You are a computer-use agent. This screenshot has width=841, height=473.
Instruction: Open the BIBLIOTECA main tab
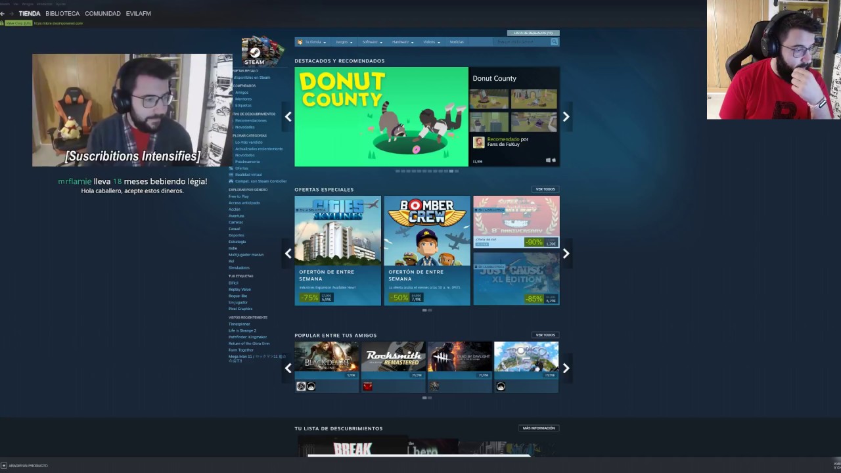pos(62,13)
